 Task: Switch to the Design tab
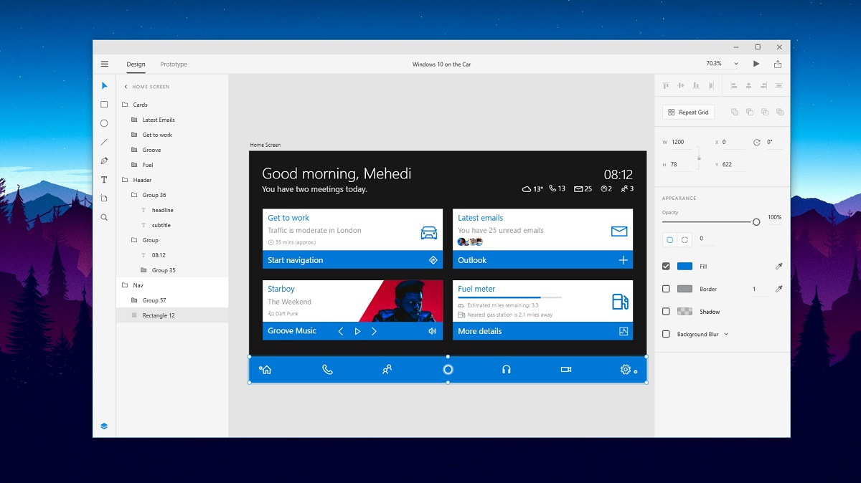click(x=136, y=64)
